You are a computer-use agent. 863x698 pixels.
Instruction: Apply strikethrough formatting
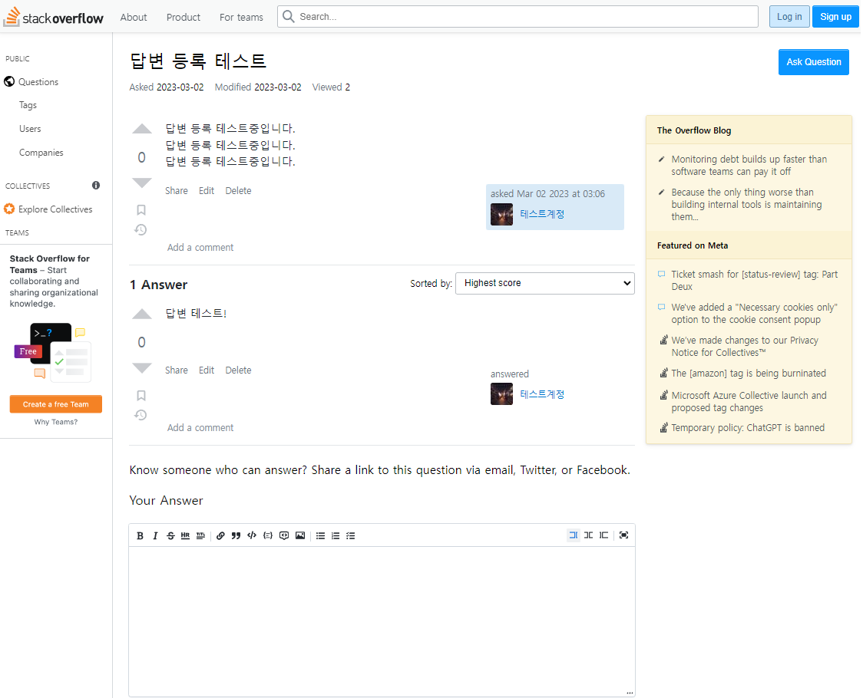170,535
